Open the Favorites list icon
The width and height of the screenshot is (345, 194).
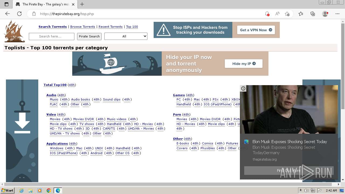tap(301, 14)
